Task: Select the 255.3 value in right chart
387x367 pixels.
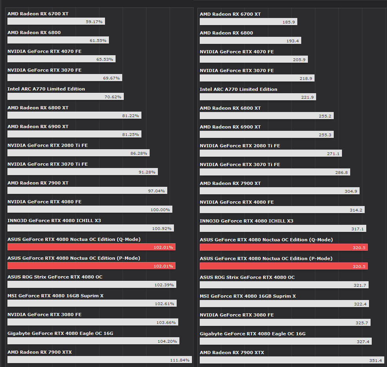Action: coord(325,135)
